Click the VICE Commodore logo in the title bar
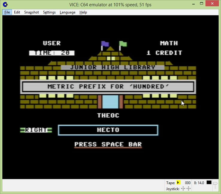This screenshot has height=194, width=221. coord(5,4)
